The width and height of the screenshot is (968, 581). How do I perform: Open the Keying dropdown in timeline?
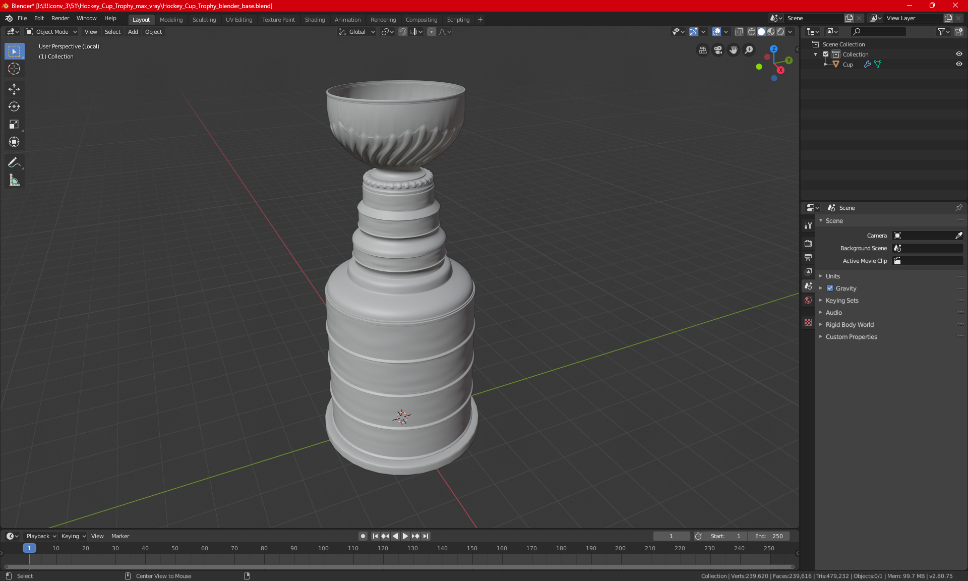pos(73,536)
